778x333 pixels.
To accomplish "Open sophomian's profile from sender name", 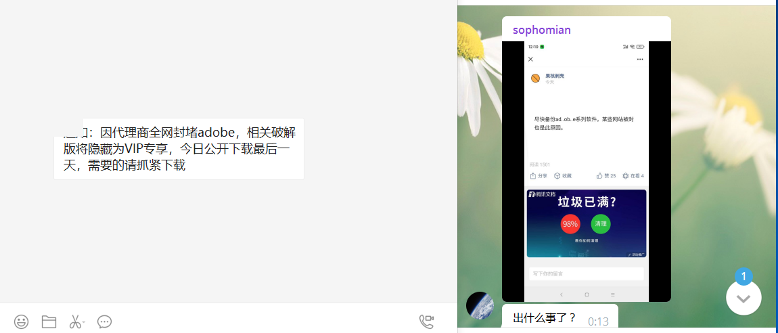I will 542,30.
